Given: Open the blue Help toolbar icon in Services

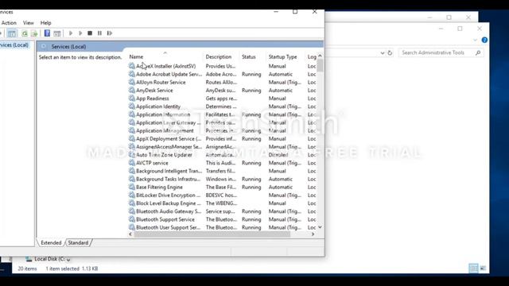Looking at the screenshot, I should click(x=47, y=33).
